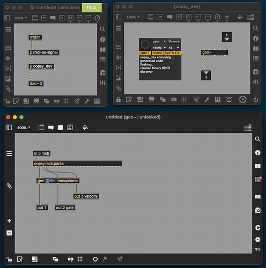Open the calendar grid icon in gen~ toolbar
The image size is (266, 268).
pyautogui.click(x=248, y=128)
